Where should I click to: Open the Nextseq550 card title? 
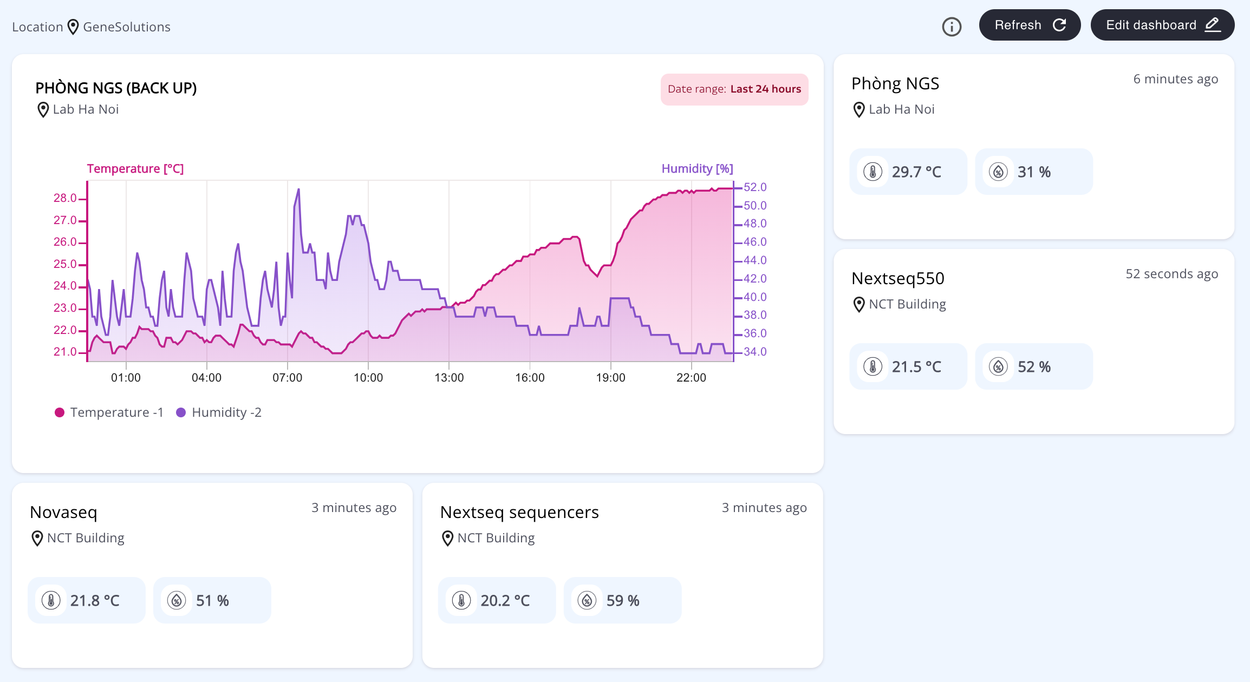pyautogui.click(x=898, y=278)
